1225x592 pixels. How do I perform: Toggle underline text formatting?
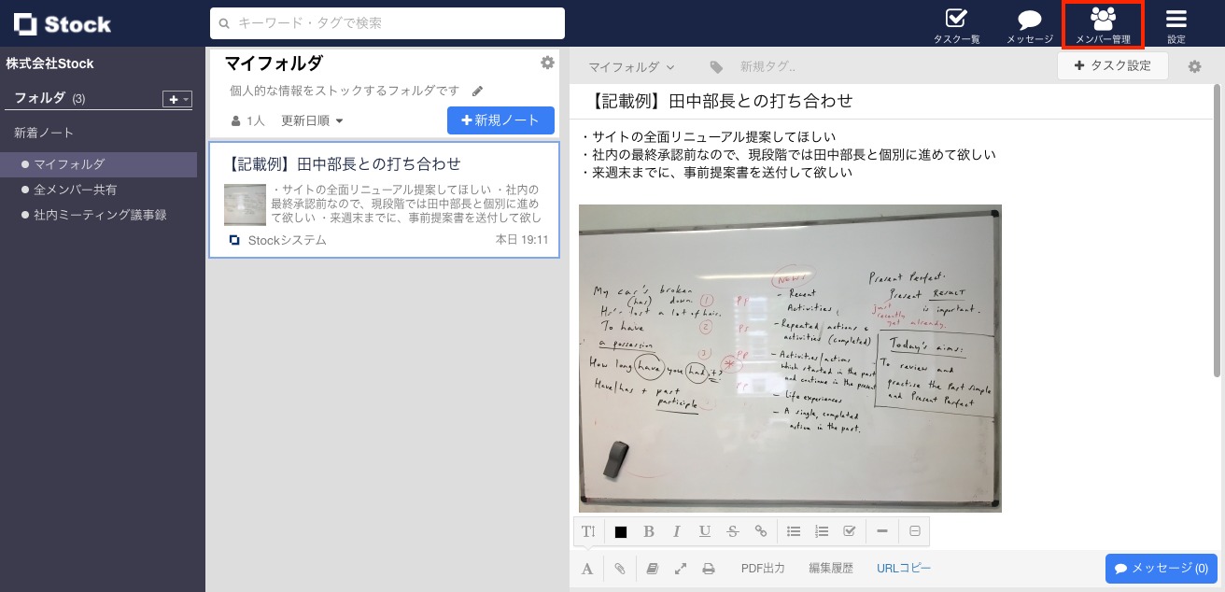tap(704, 531)
